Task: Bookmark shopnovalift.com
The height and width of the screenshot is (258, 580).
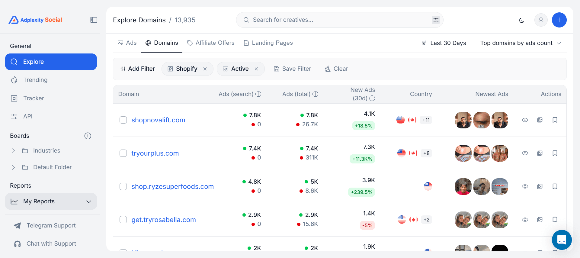Action: [555, 120]
